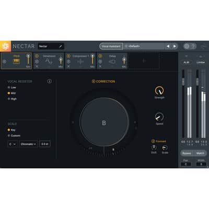The image size is (209, 209).
Task: Click the Limiter button
Action: pos(201,62)
